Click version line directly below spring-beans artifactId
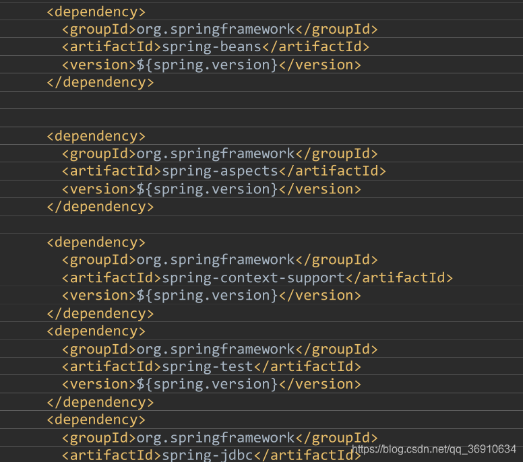Screen dimensions: 523x462 [212, 65]
